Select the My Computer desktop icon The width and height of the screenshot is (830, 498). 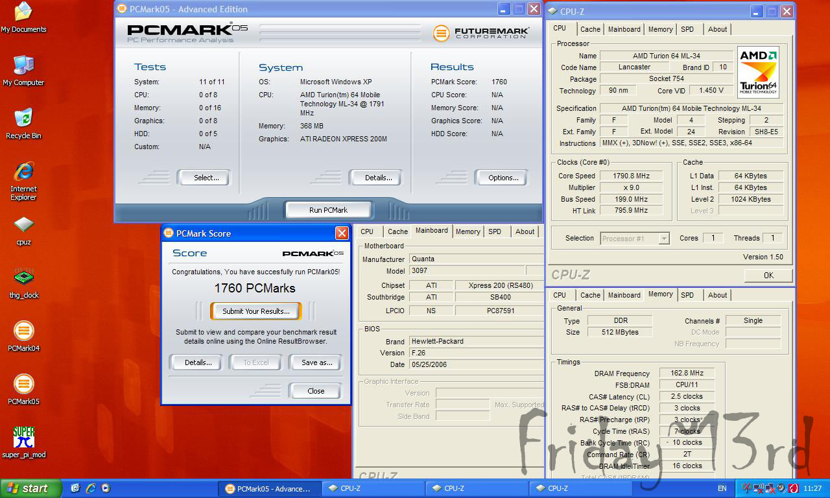click(x=23, y=71)
